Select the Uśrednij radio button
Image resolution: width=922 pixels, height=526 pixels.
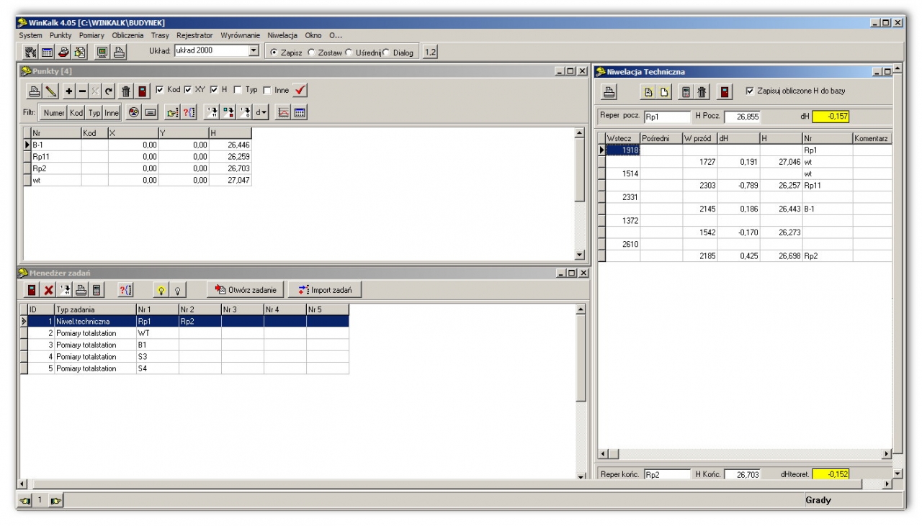click(349, 53)
